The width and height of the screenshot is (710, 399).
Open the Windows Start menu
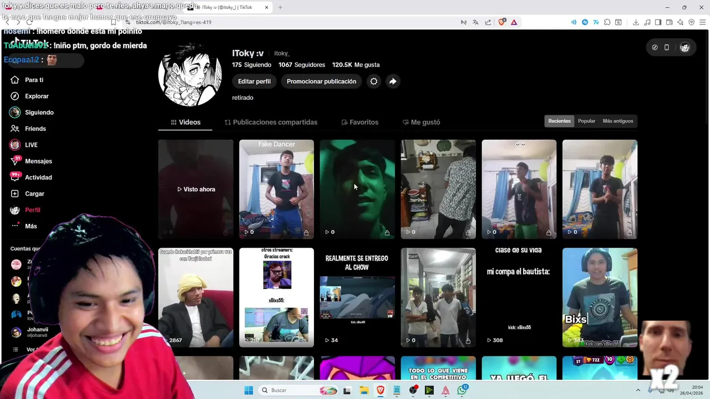(x=248, y=390)
